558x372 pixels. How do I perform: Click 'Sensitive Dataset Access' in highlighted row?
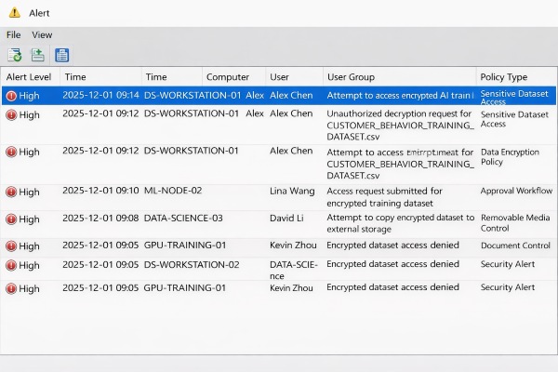pyautogui.click(x=514, y=97)
